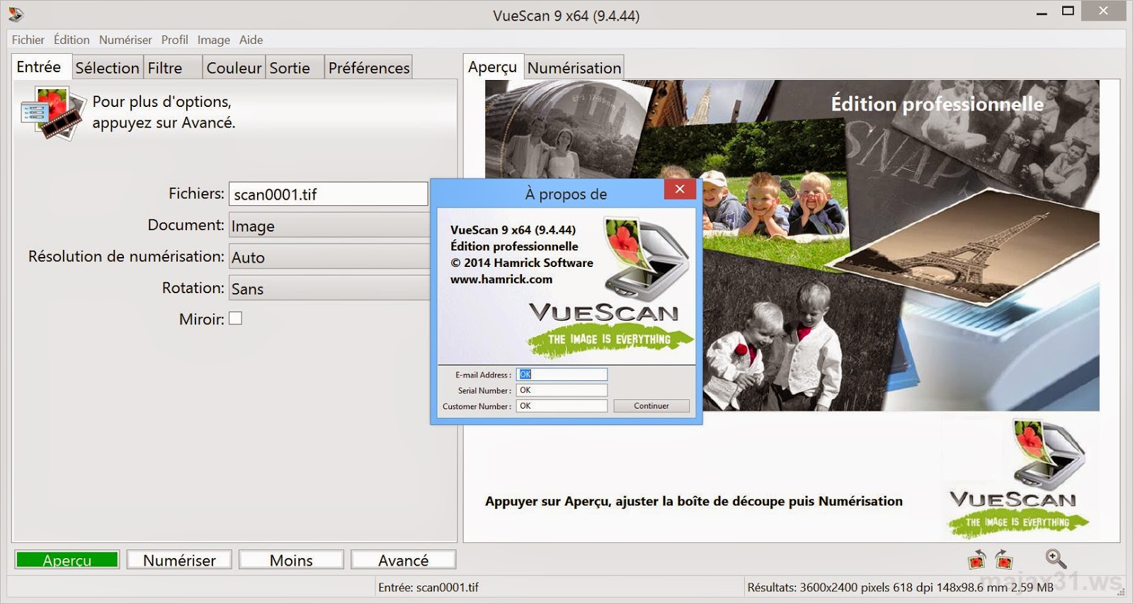Switch to the Filtre tab

[173, 68]
